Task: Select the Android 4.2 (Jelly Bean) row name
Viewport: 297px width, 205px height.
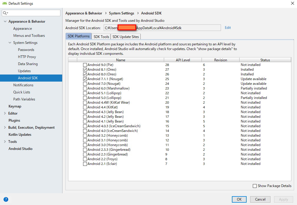Action: [105, 117]
